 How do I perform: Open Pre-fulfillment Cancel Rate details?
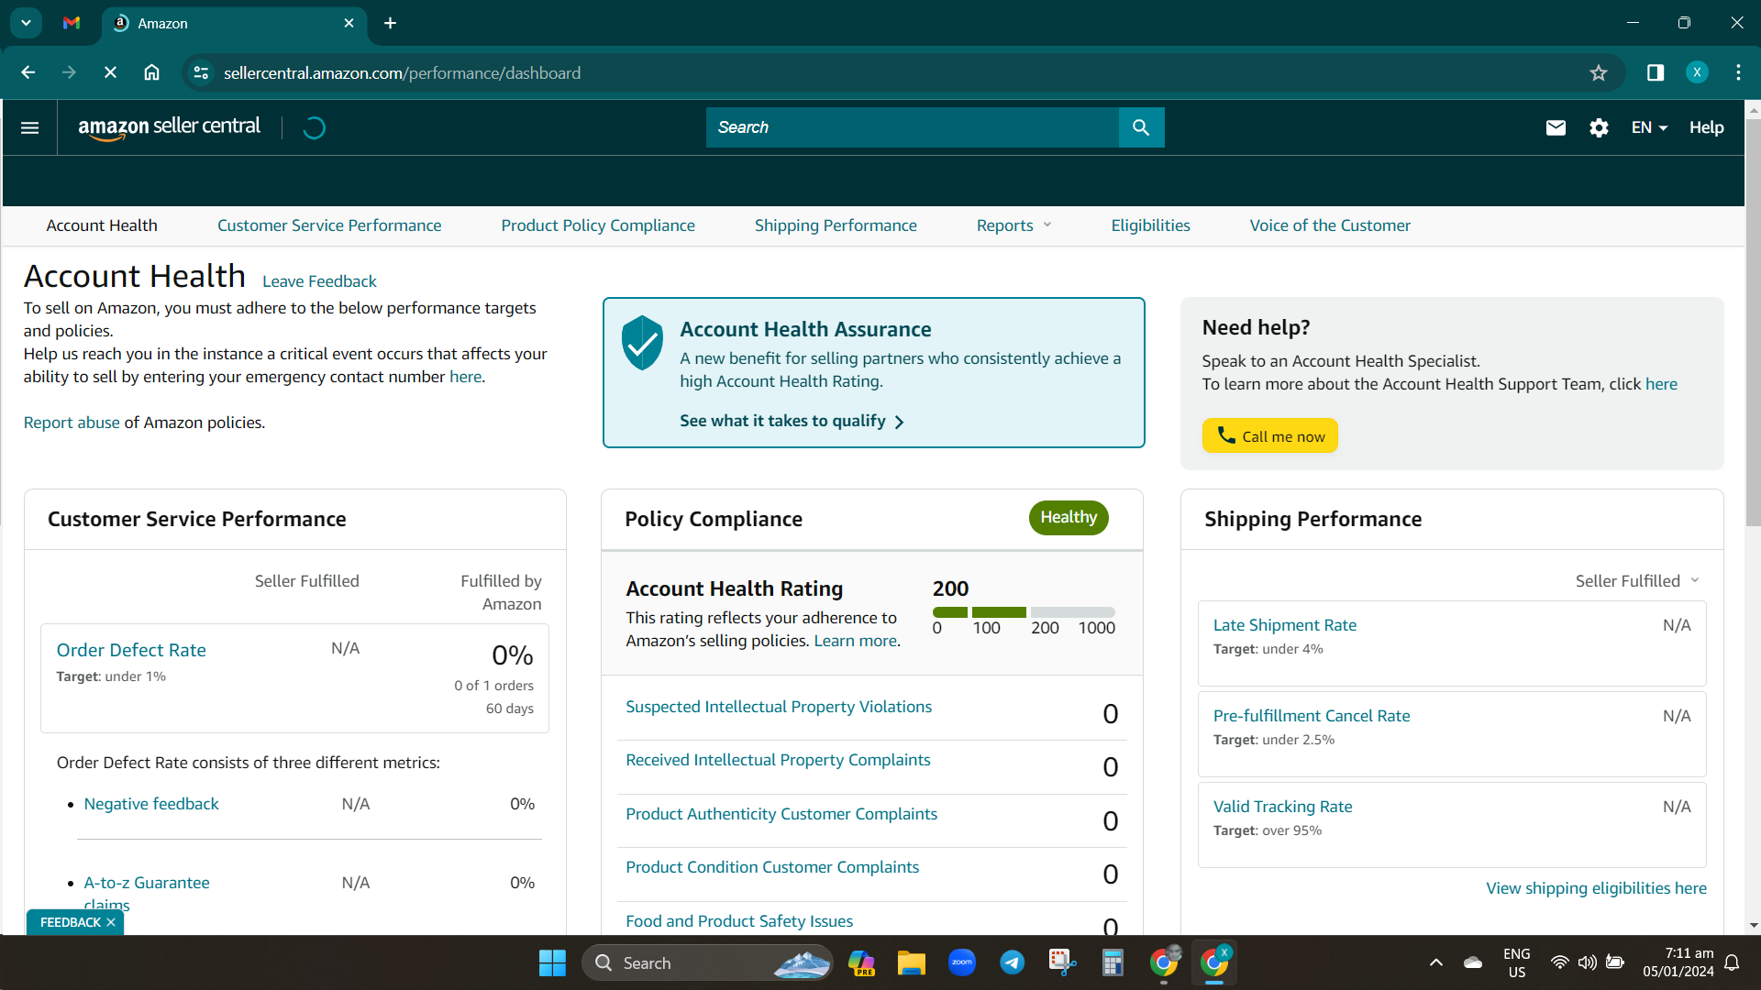(x=1312, y=716)
